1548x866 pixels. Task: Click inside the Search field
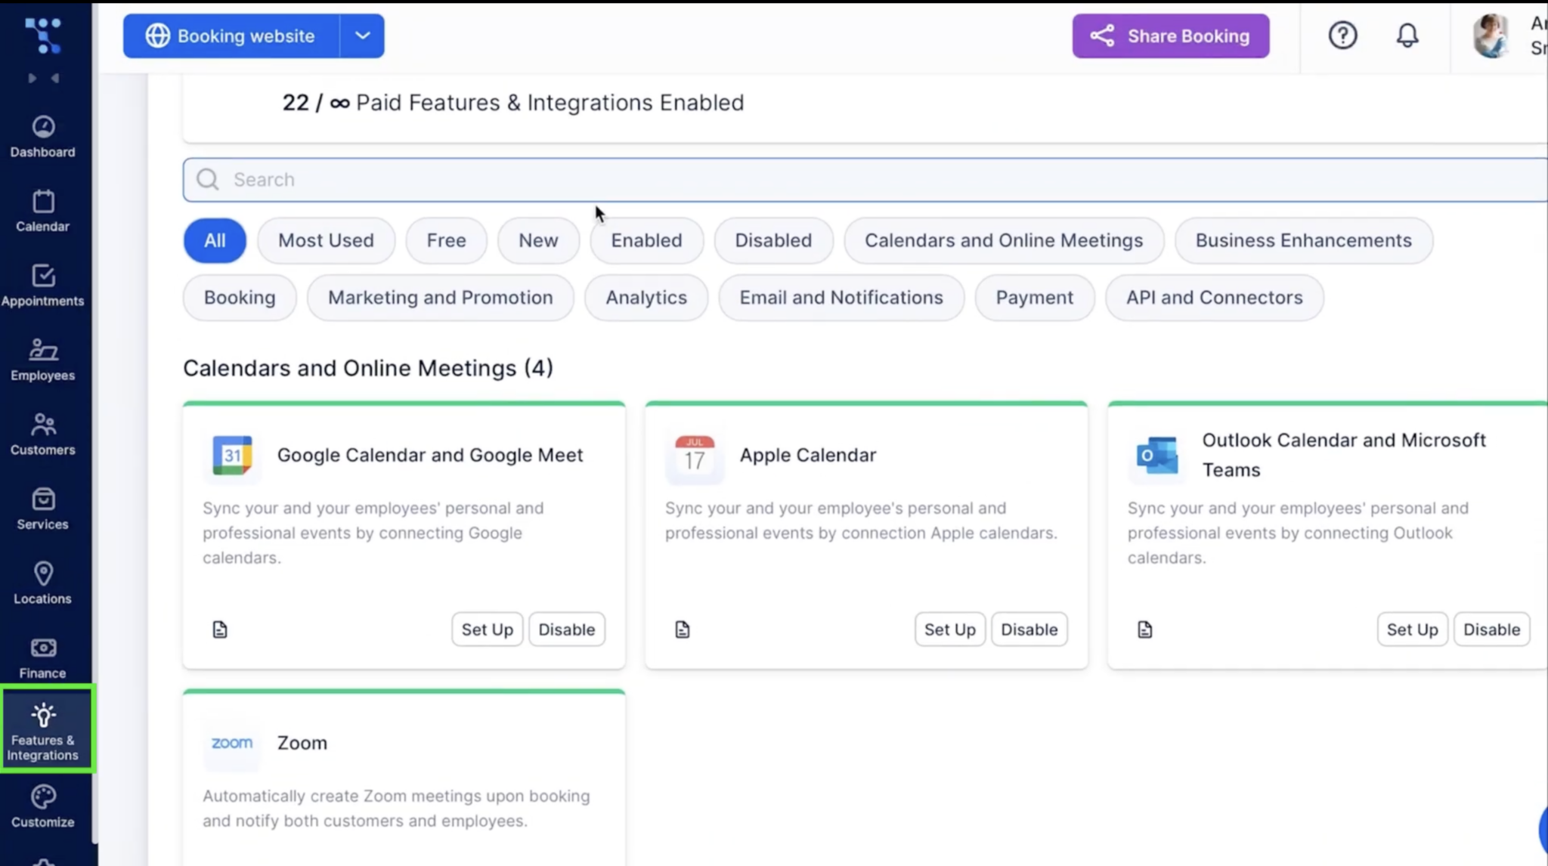tap(529, 179)
